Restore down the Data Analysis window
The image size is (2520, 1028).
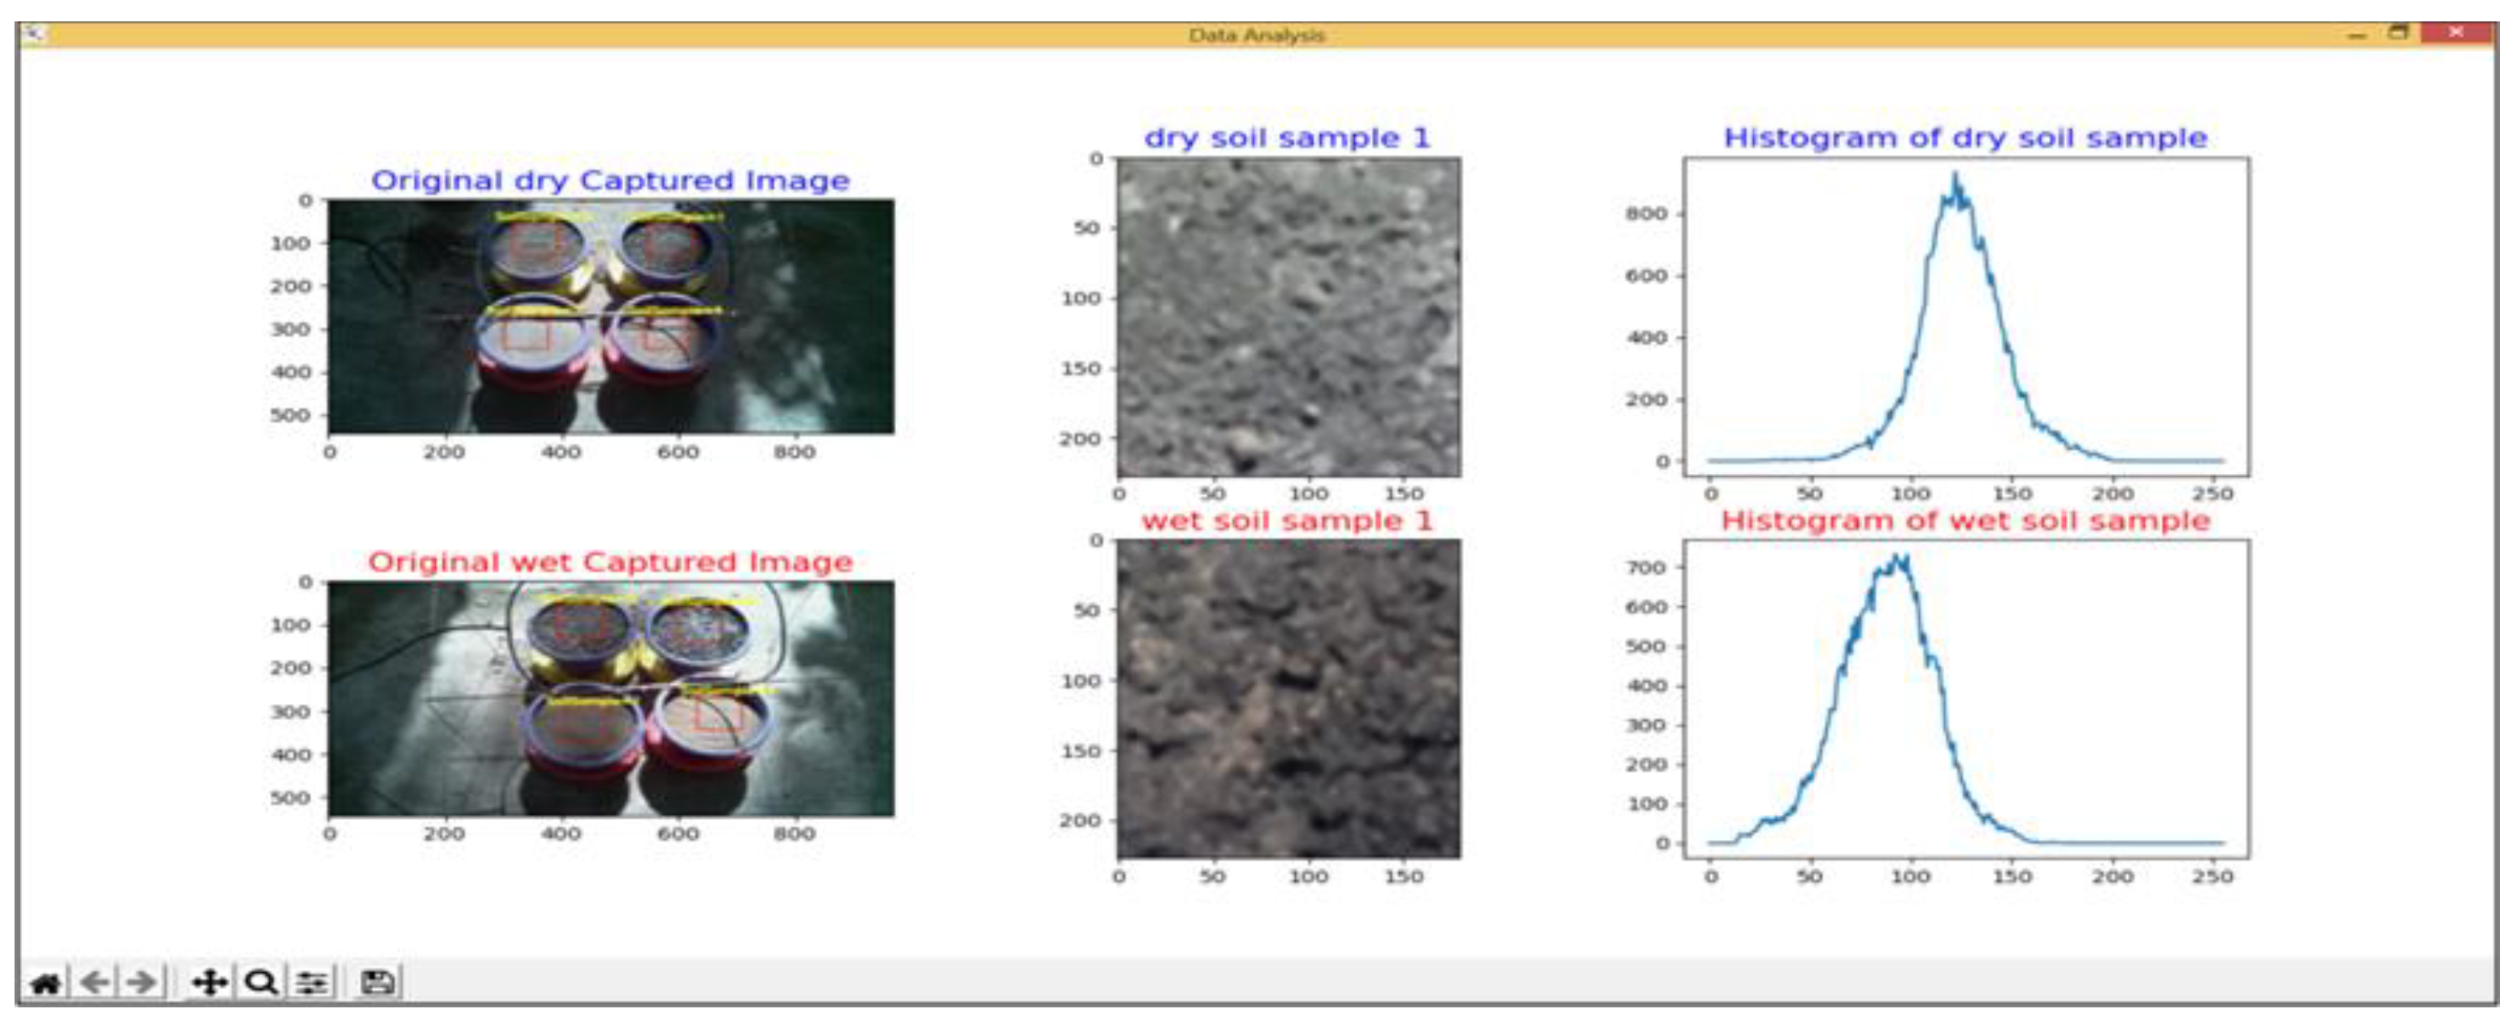coord(2398,34)
